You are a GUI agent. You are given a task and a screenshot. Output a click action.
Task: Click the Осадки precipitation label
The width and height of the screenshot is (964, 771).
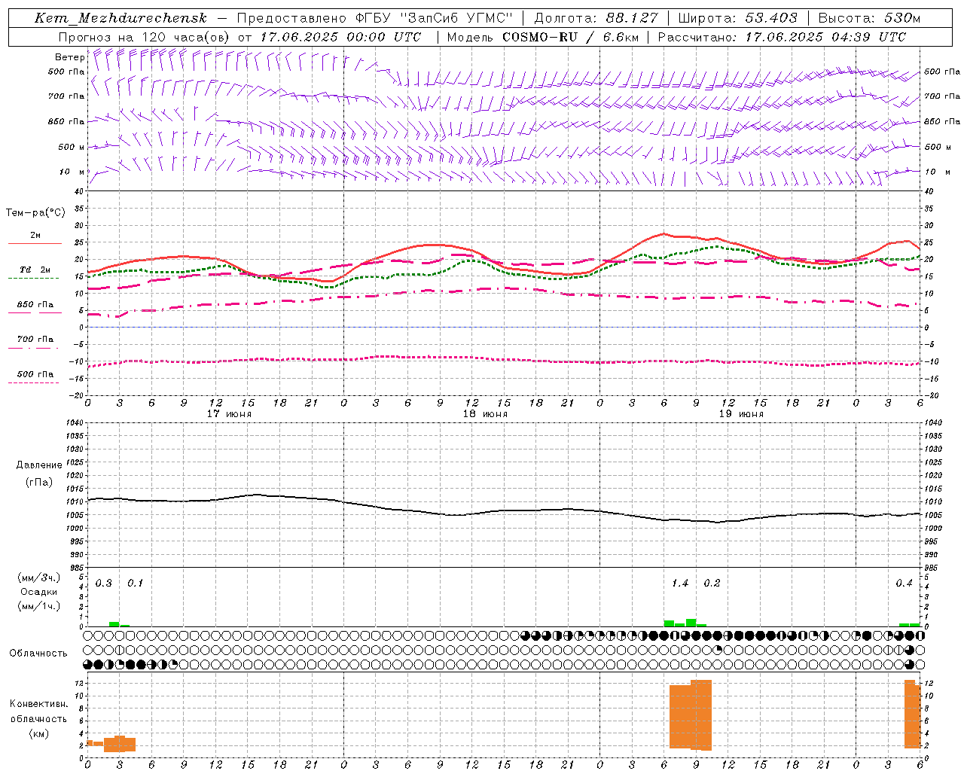[x=39, y=592]
